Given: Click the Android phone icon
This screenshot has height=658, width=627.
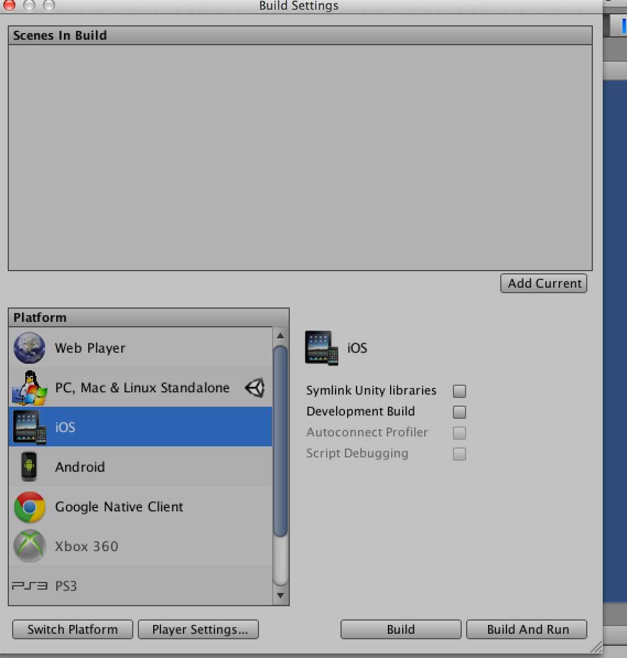Looking at the screenshot, I should (x=29, y=466).
